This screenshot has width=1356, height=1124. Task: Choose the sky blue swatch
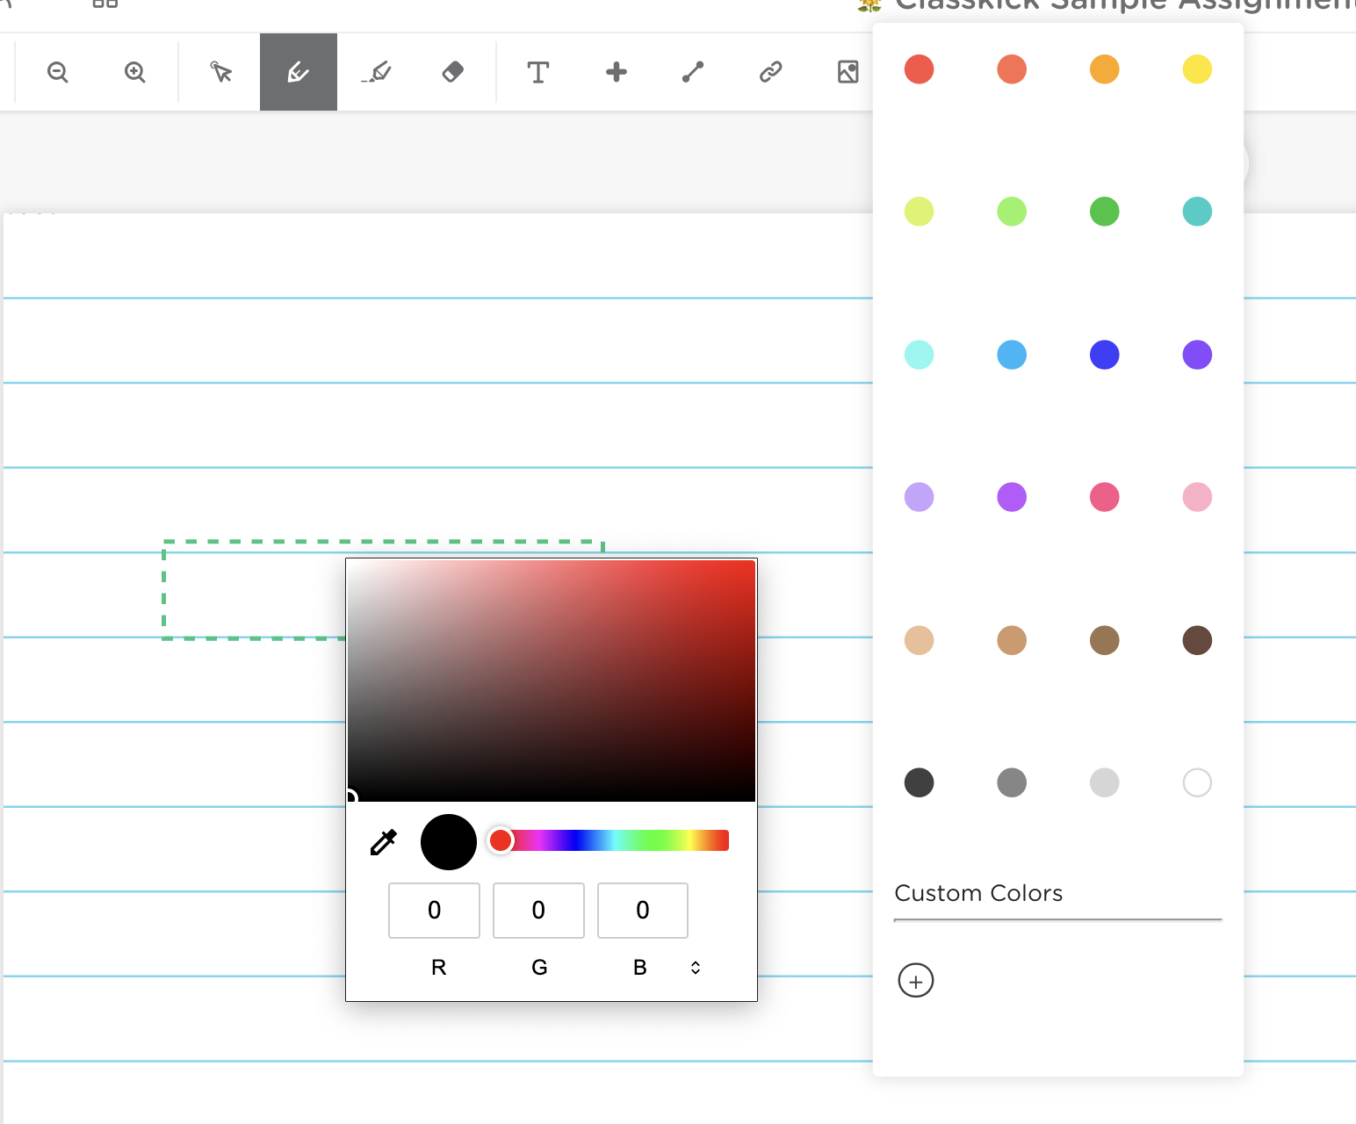pyautogui.click(x=1012, y=355)
